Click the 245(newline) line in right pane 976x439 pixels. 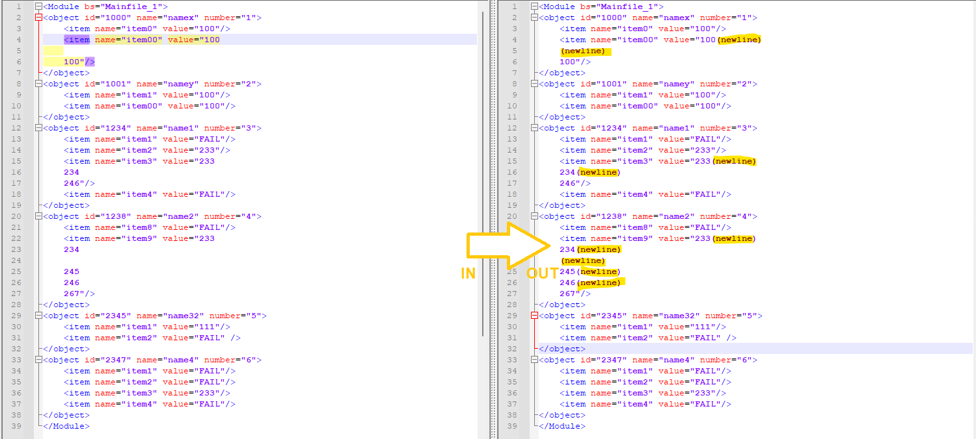[x=590, y=271]
